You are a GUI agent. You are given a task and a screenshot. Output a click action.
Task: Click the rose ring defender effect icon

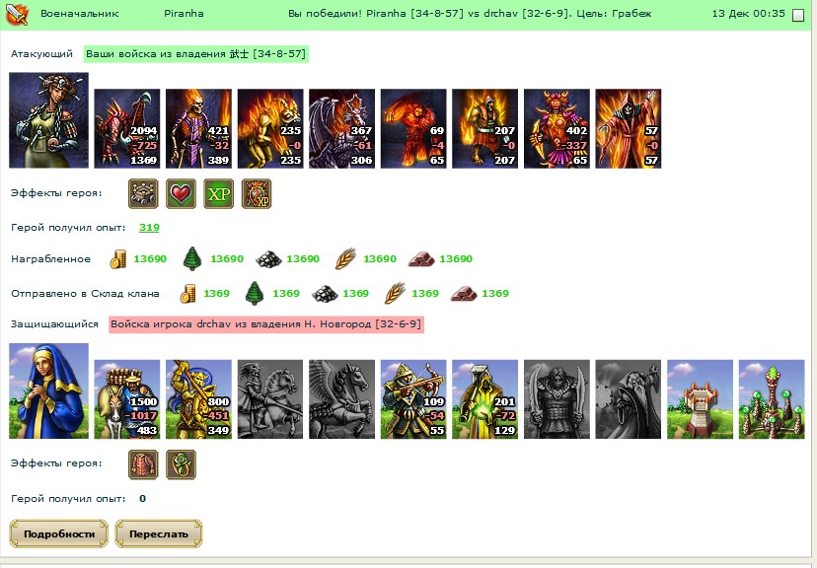tap(181, 464)
